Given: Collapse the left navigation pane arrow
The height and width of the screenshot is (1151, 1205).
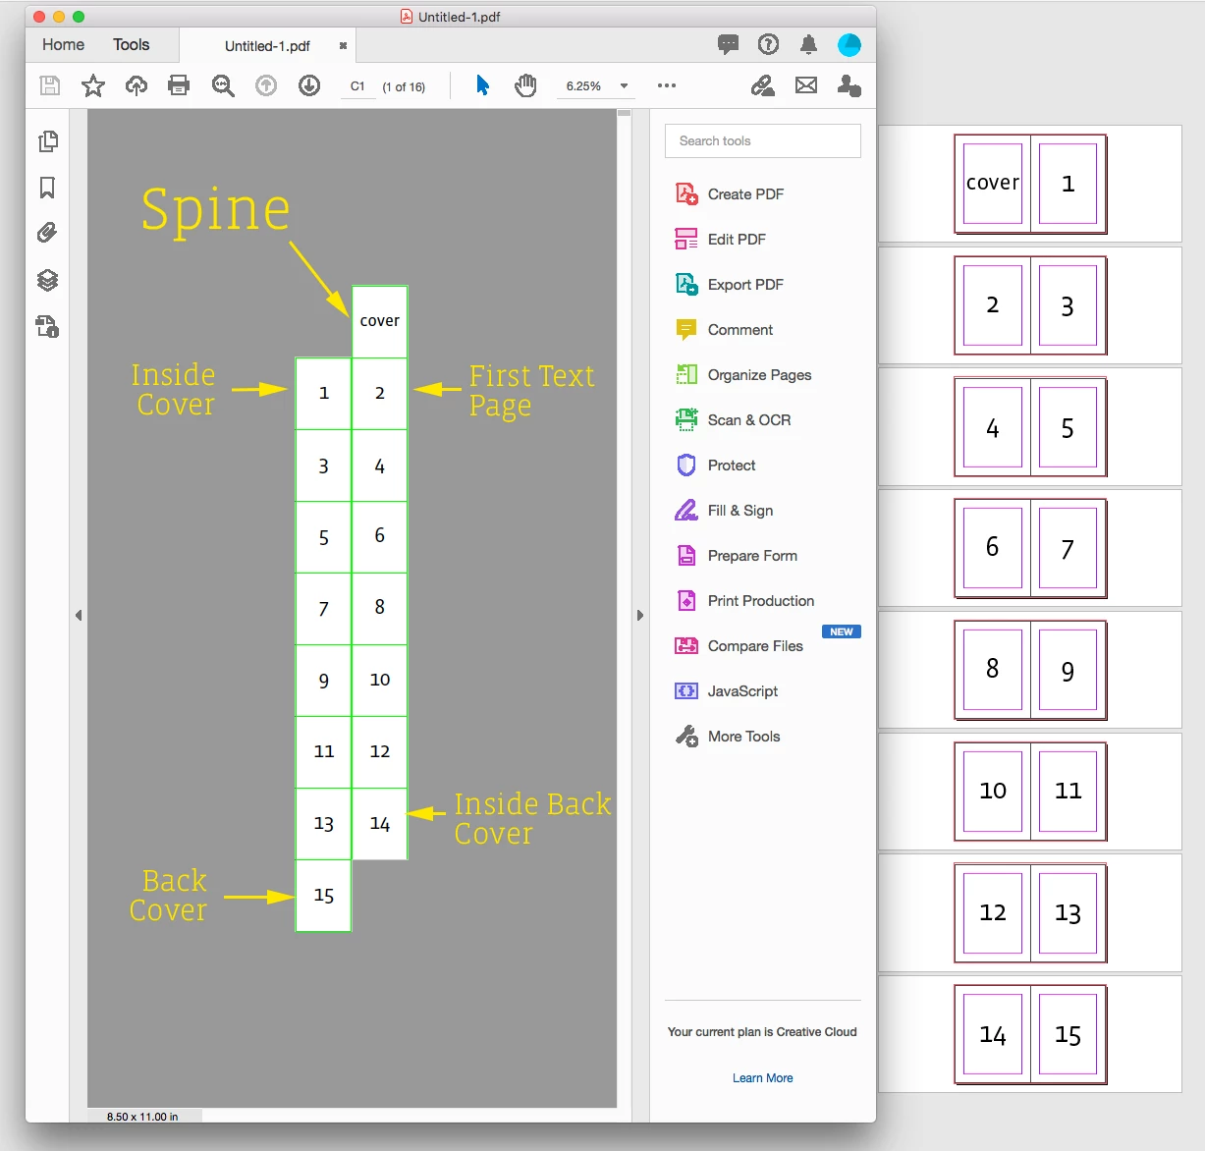Looking at the screenshot, I should click(79, 616).
